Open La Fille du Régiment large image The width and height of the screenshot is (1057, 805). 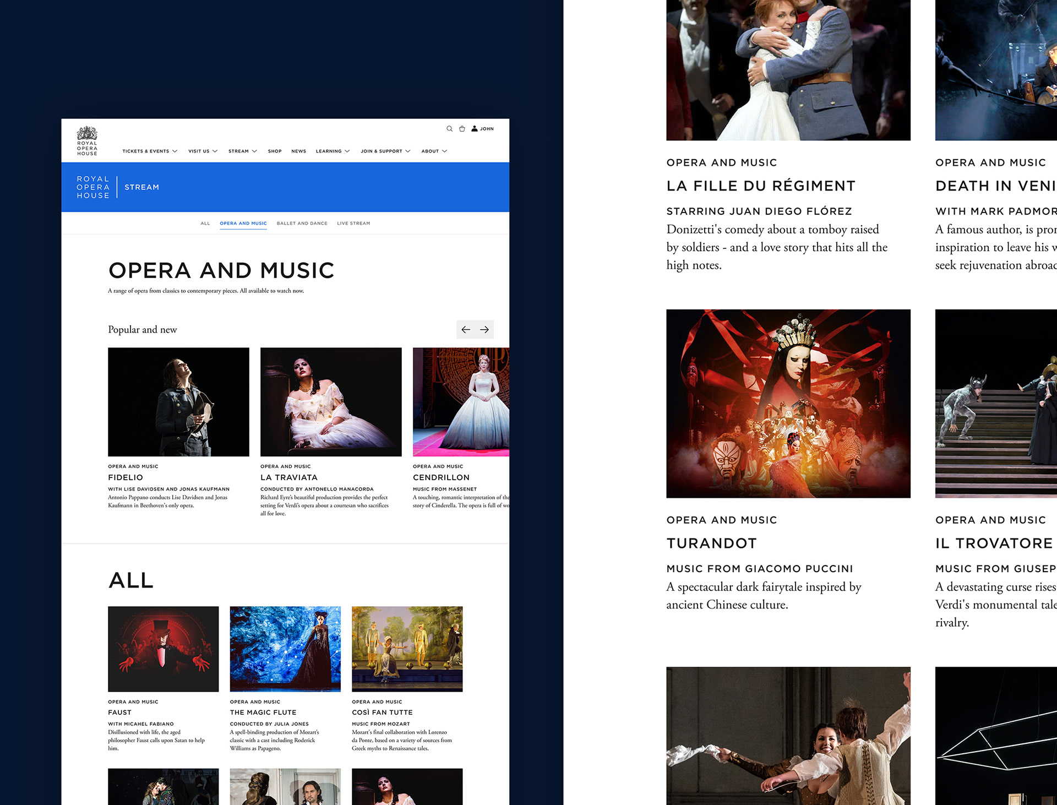[x=788, y=70]
